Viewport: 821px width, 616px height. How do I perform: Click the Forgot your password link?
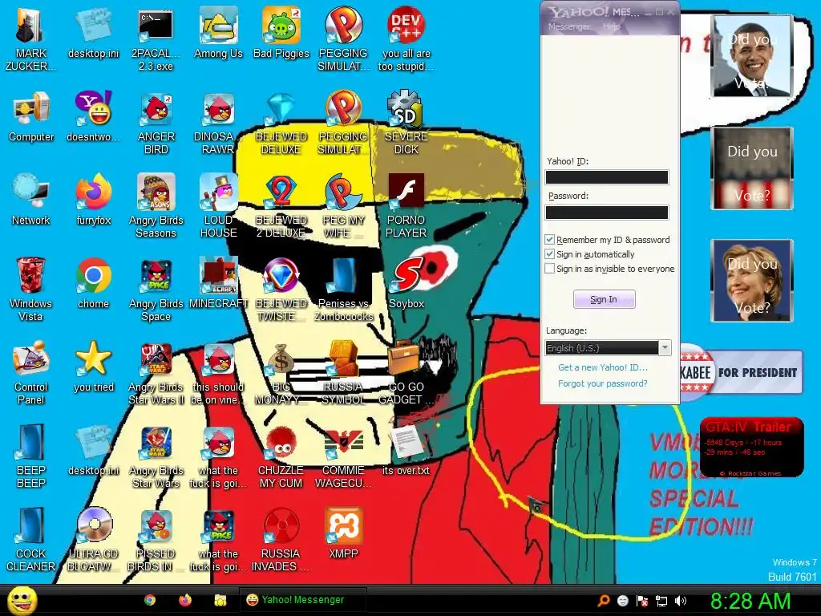click(603, 383)
